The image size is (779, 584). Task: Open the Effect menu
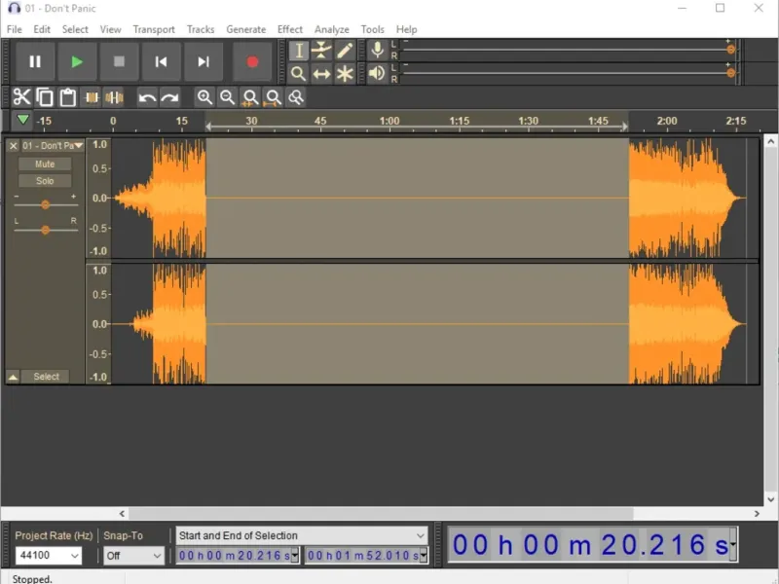pyautogui.click(x=290, y=29)
